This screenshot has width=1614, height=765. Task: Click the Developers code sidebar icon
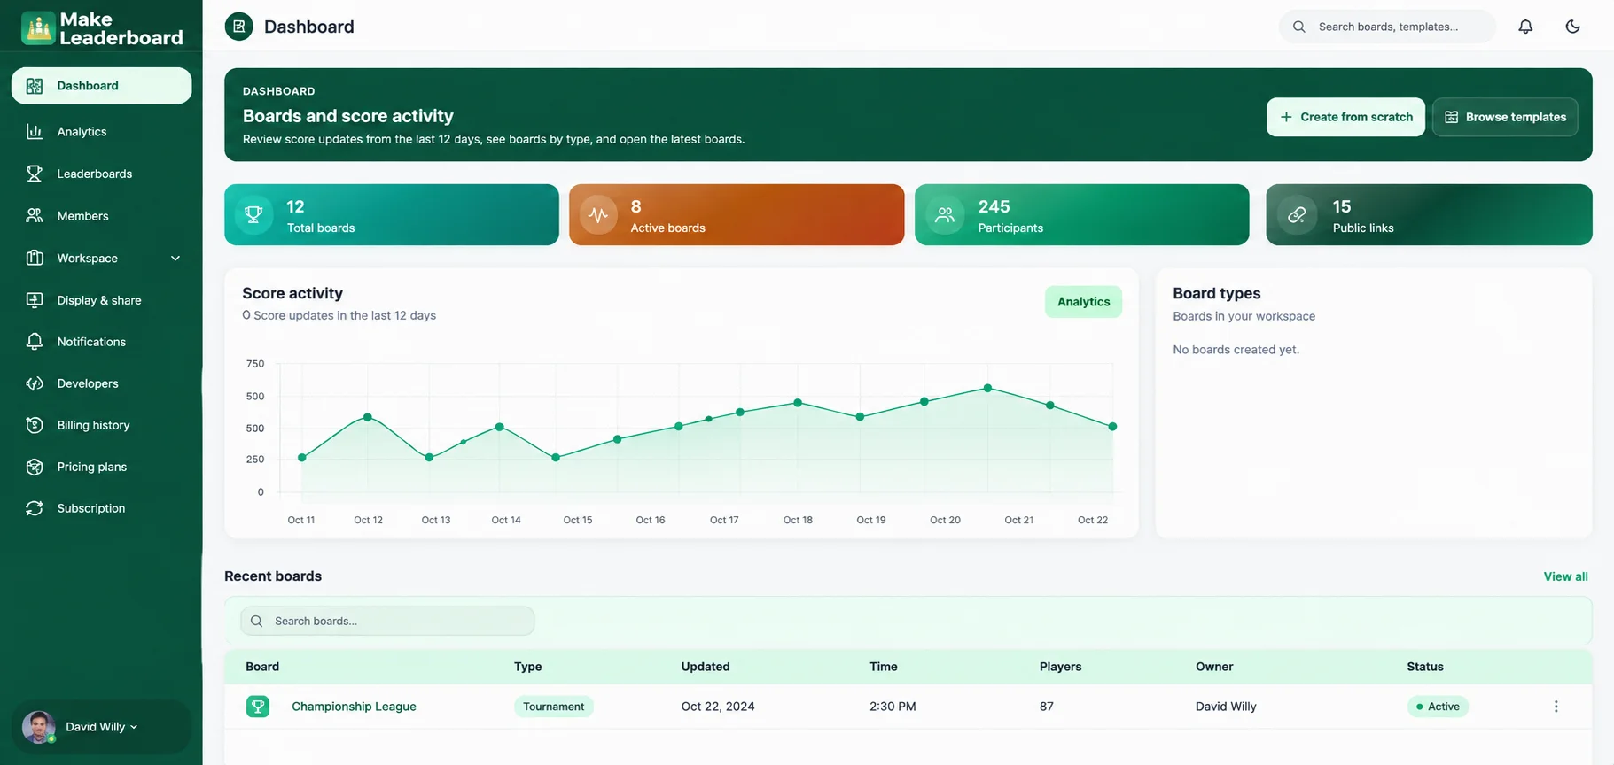coord(35,383)
